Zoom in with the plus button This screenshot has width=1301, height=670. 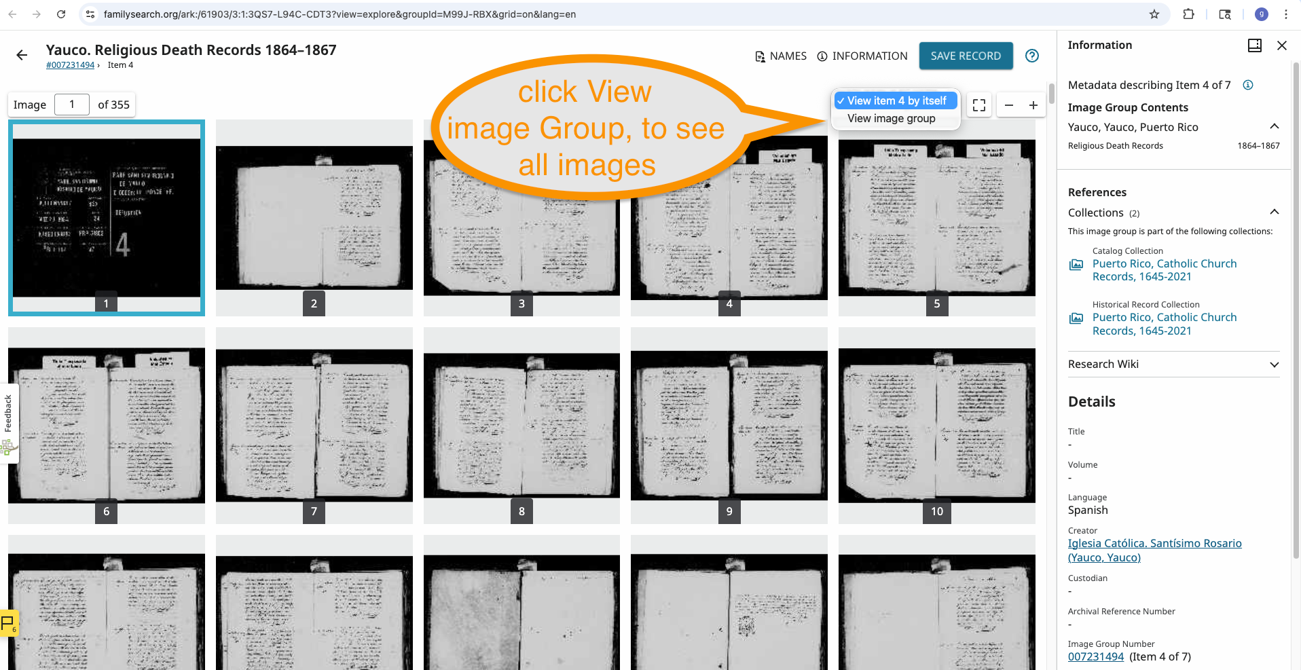(x=1033, y=105)
